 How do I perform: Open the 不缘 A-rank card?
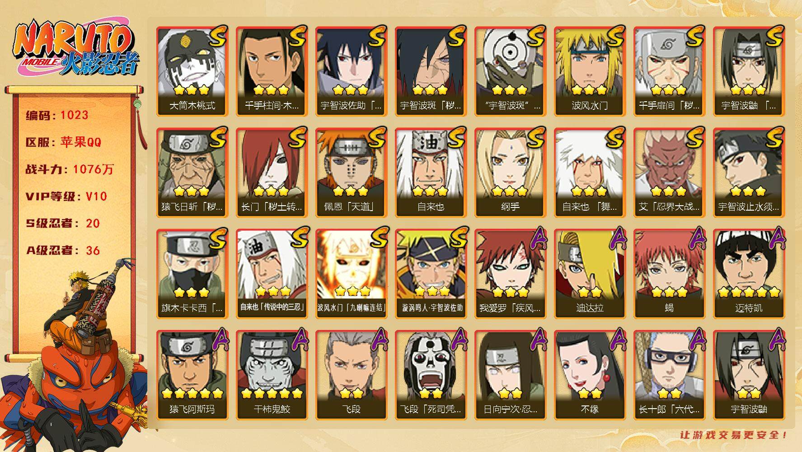[x=590, y=375]
